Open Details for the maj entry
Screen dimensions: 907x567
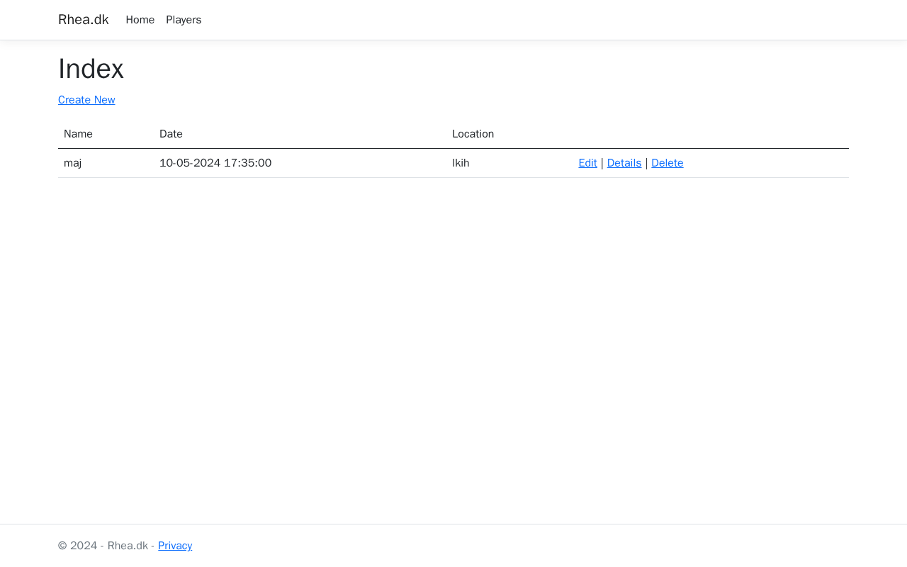point(624,163)
